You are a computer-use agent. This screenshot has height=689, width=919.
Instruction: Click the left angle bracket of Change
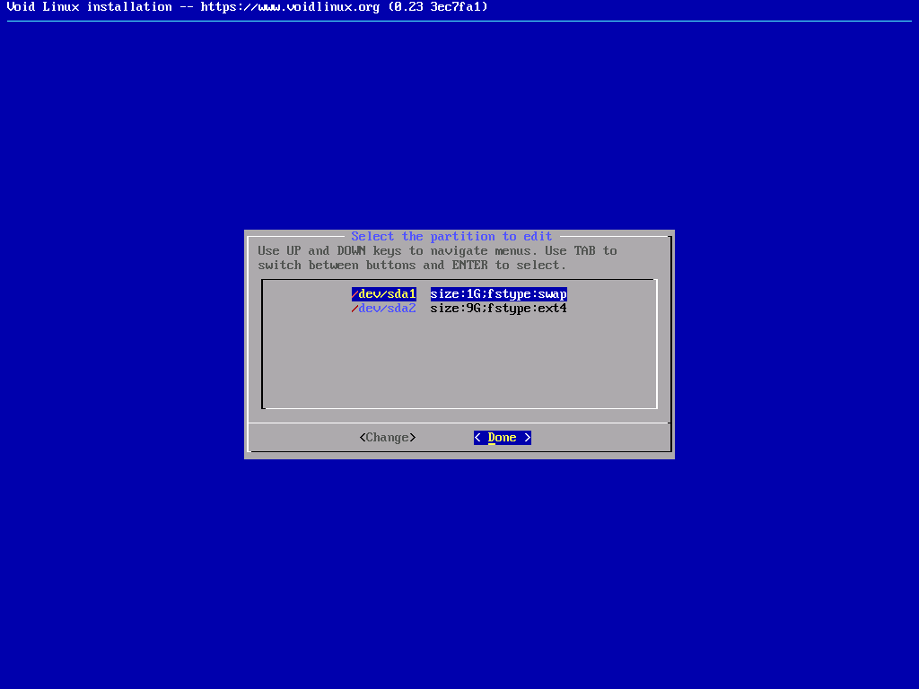363,438
